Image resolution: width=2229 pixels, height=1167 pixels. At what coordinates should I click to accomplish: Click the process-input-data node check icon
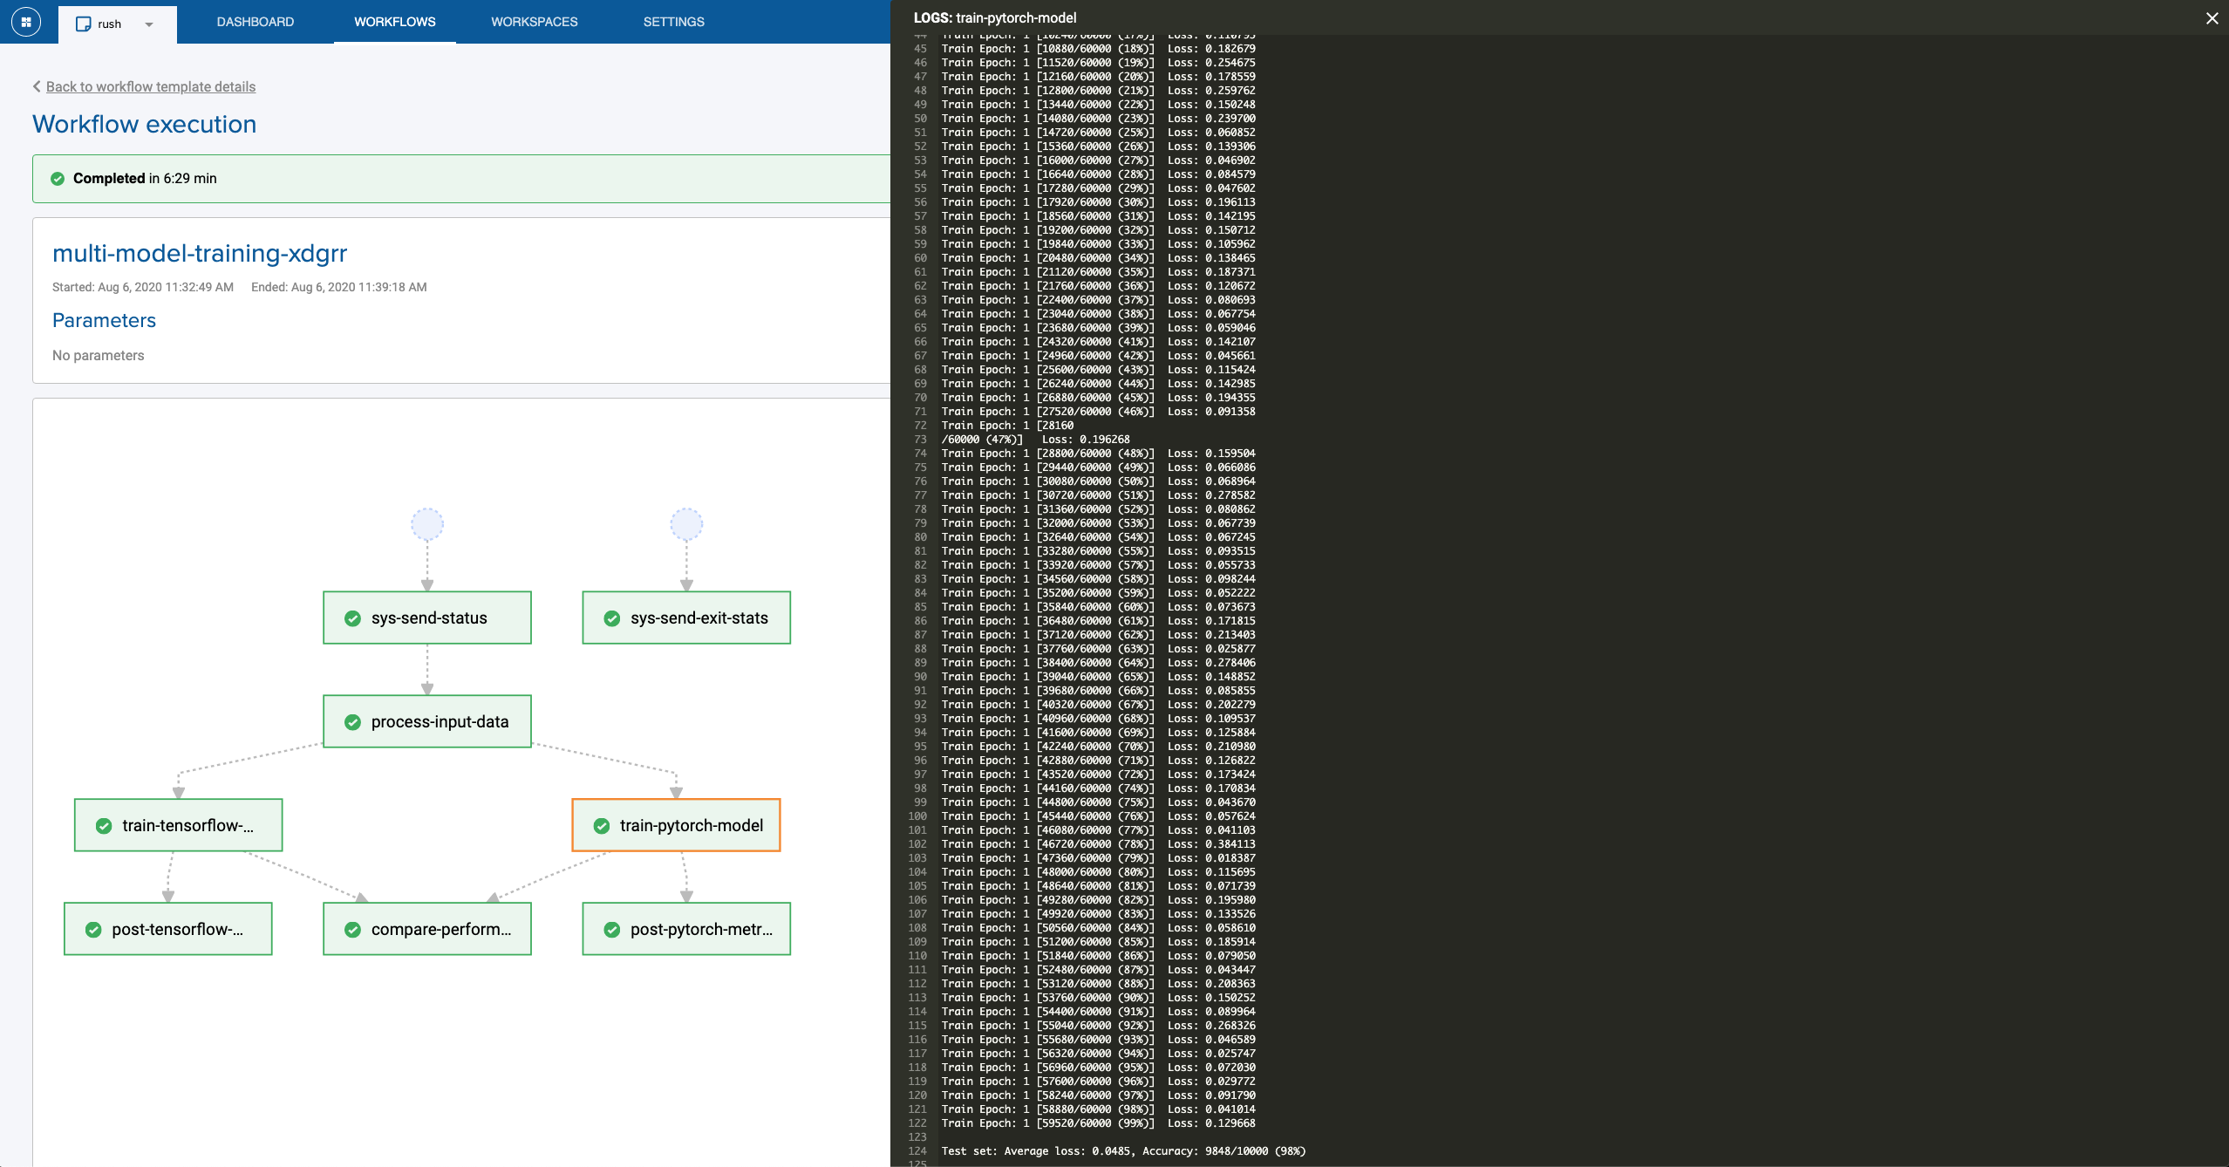point(352,722)
